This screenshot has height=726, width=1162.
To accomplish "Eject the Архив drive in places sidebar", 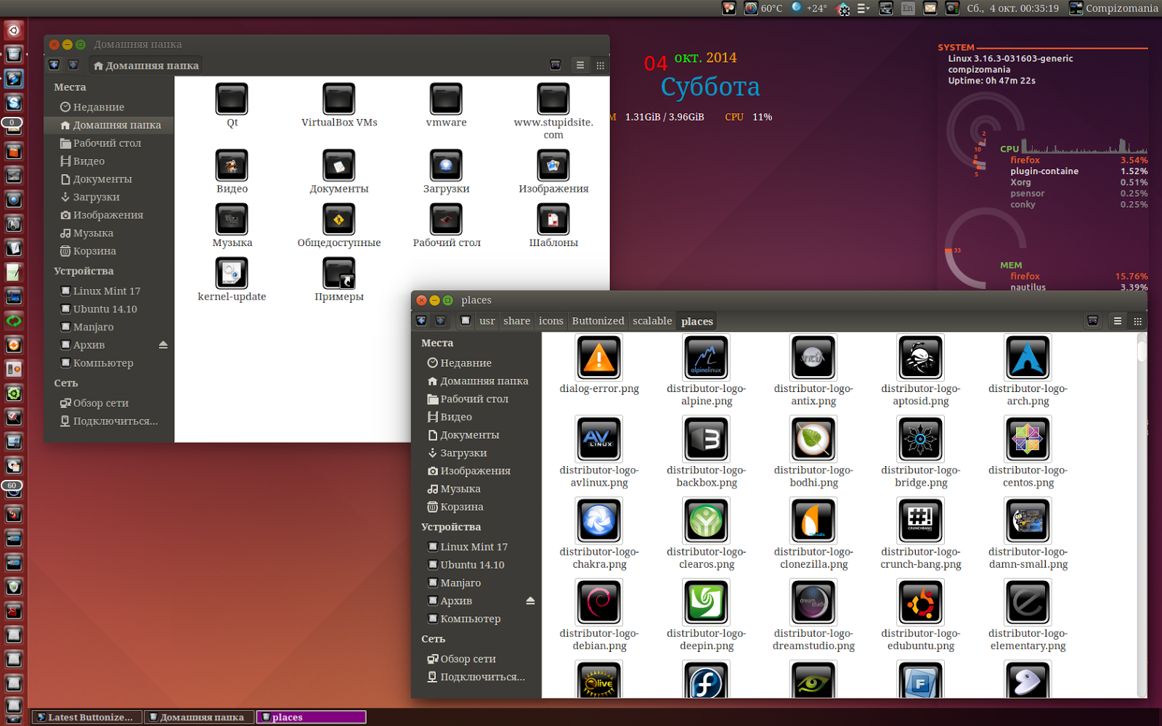I will click(530, 600).
